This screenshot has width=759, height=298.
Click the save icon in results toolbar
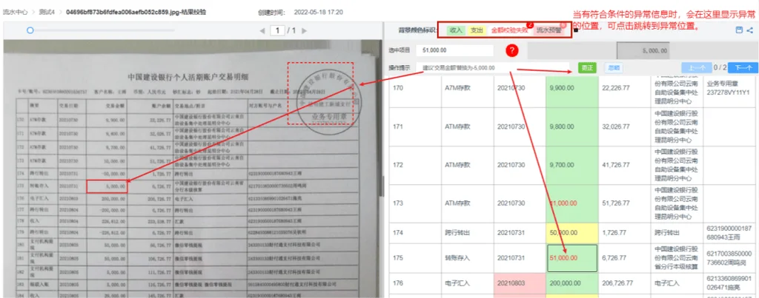pos(739,30)
